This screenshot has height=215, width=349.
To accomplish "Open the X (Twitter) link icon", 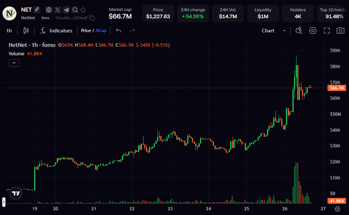I will pos(58,10).
